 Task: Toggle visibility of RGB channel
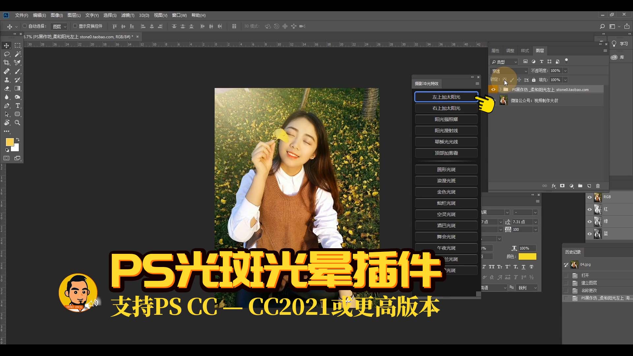589,197
